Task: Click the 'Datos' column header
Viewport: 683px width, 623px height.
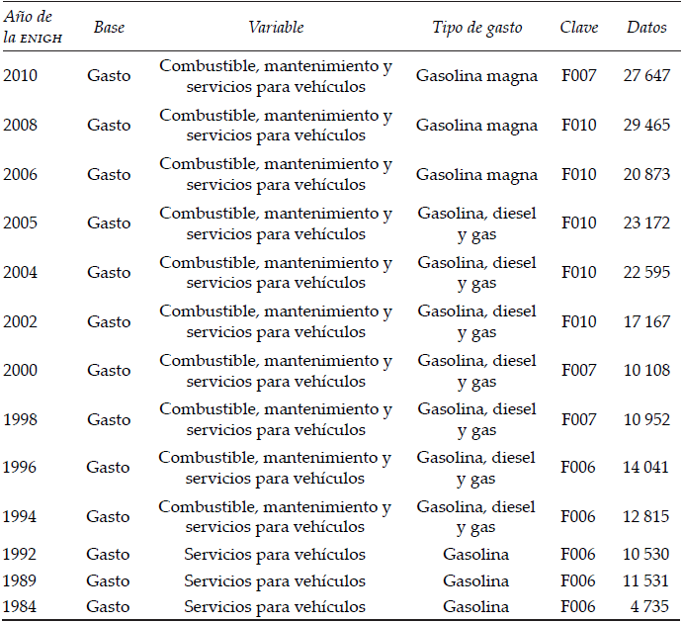Action: pos(646,28)
